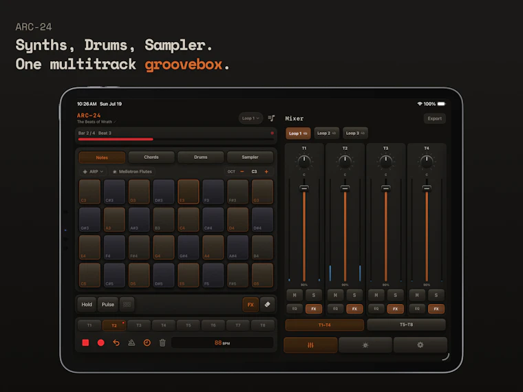This screenshot has height=392, width=523.
Task: Open the grid pattern icon next to Pulse
Action: [127, 305]
